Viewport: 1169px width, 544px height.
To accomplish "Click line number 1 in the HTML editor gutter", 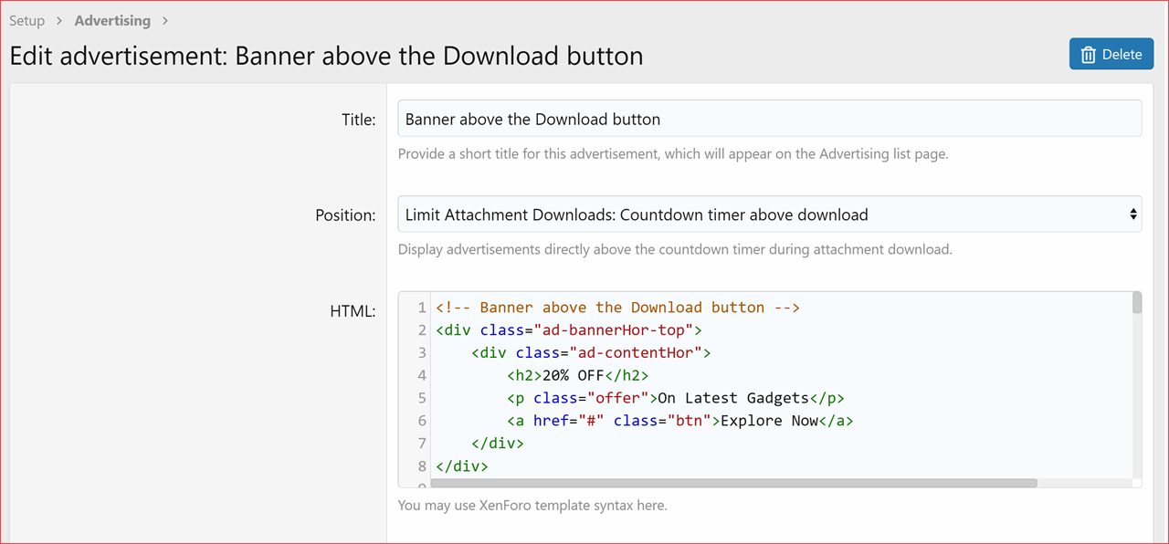I will (420, 307).
